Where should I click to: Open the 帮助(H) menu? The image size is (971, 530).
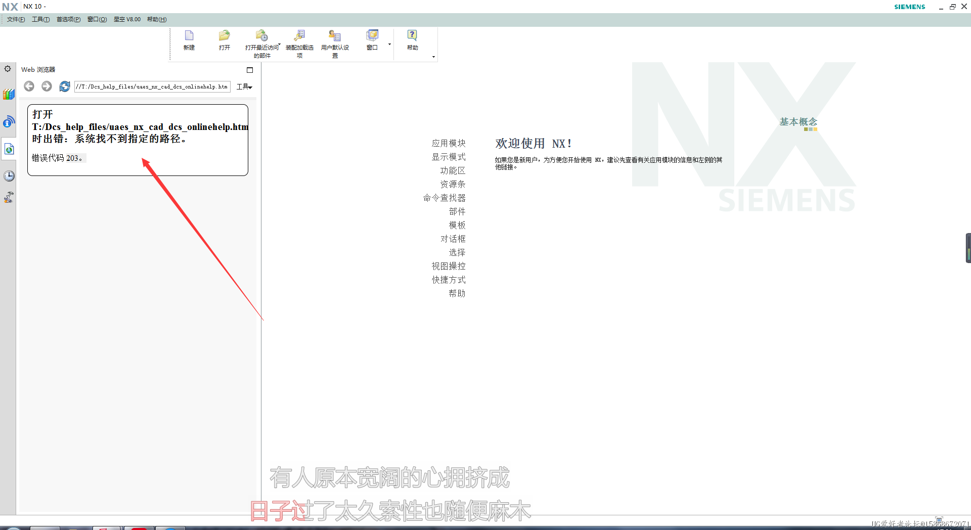tap(157, 19)
